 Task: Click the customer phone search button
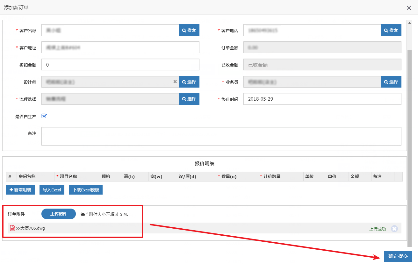[391, 30]
